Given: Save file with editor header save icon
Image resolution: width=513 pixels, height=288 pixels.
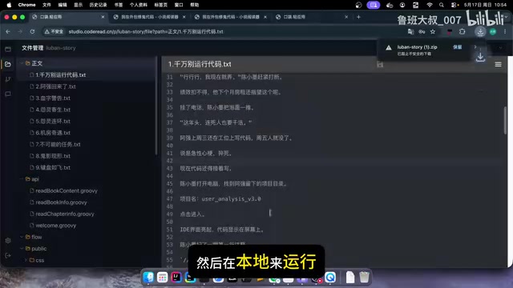Looking at the screenshot, I should (x=379, y=64).
